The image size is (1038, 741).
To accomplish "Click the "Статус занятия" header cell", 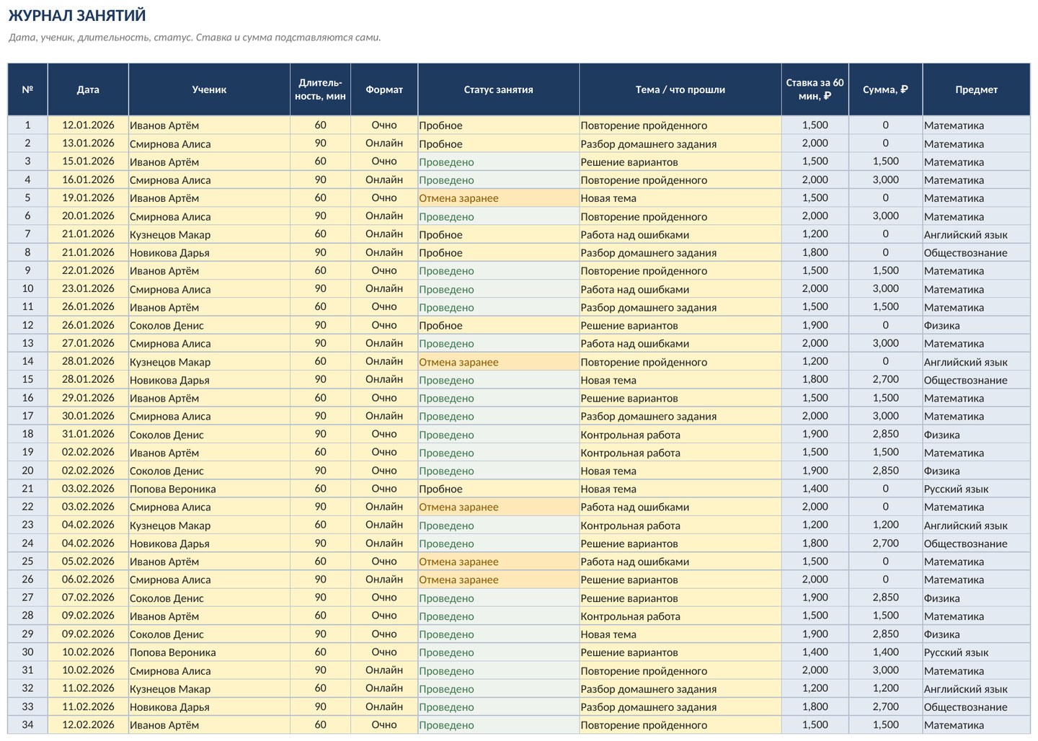I will tap(499, 89).
